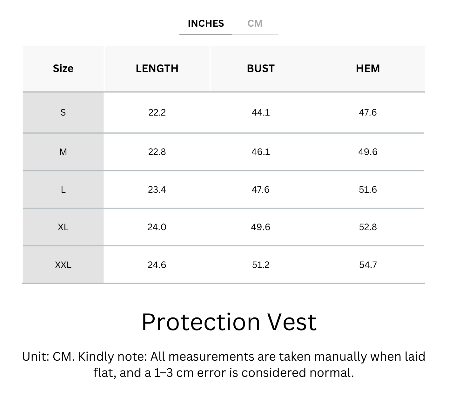Image resolution: width=449 pixels, height=394 pixels.
Task: Select the S size row label
Action: click(x=63, y=112)
